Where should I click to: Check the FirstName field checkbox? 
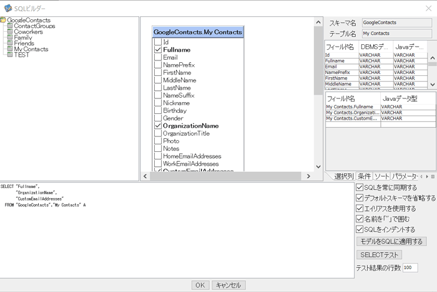coord(158,72)
